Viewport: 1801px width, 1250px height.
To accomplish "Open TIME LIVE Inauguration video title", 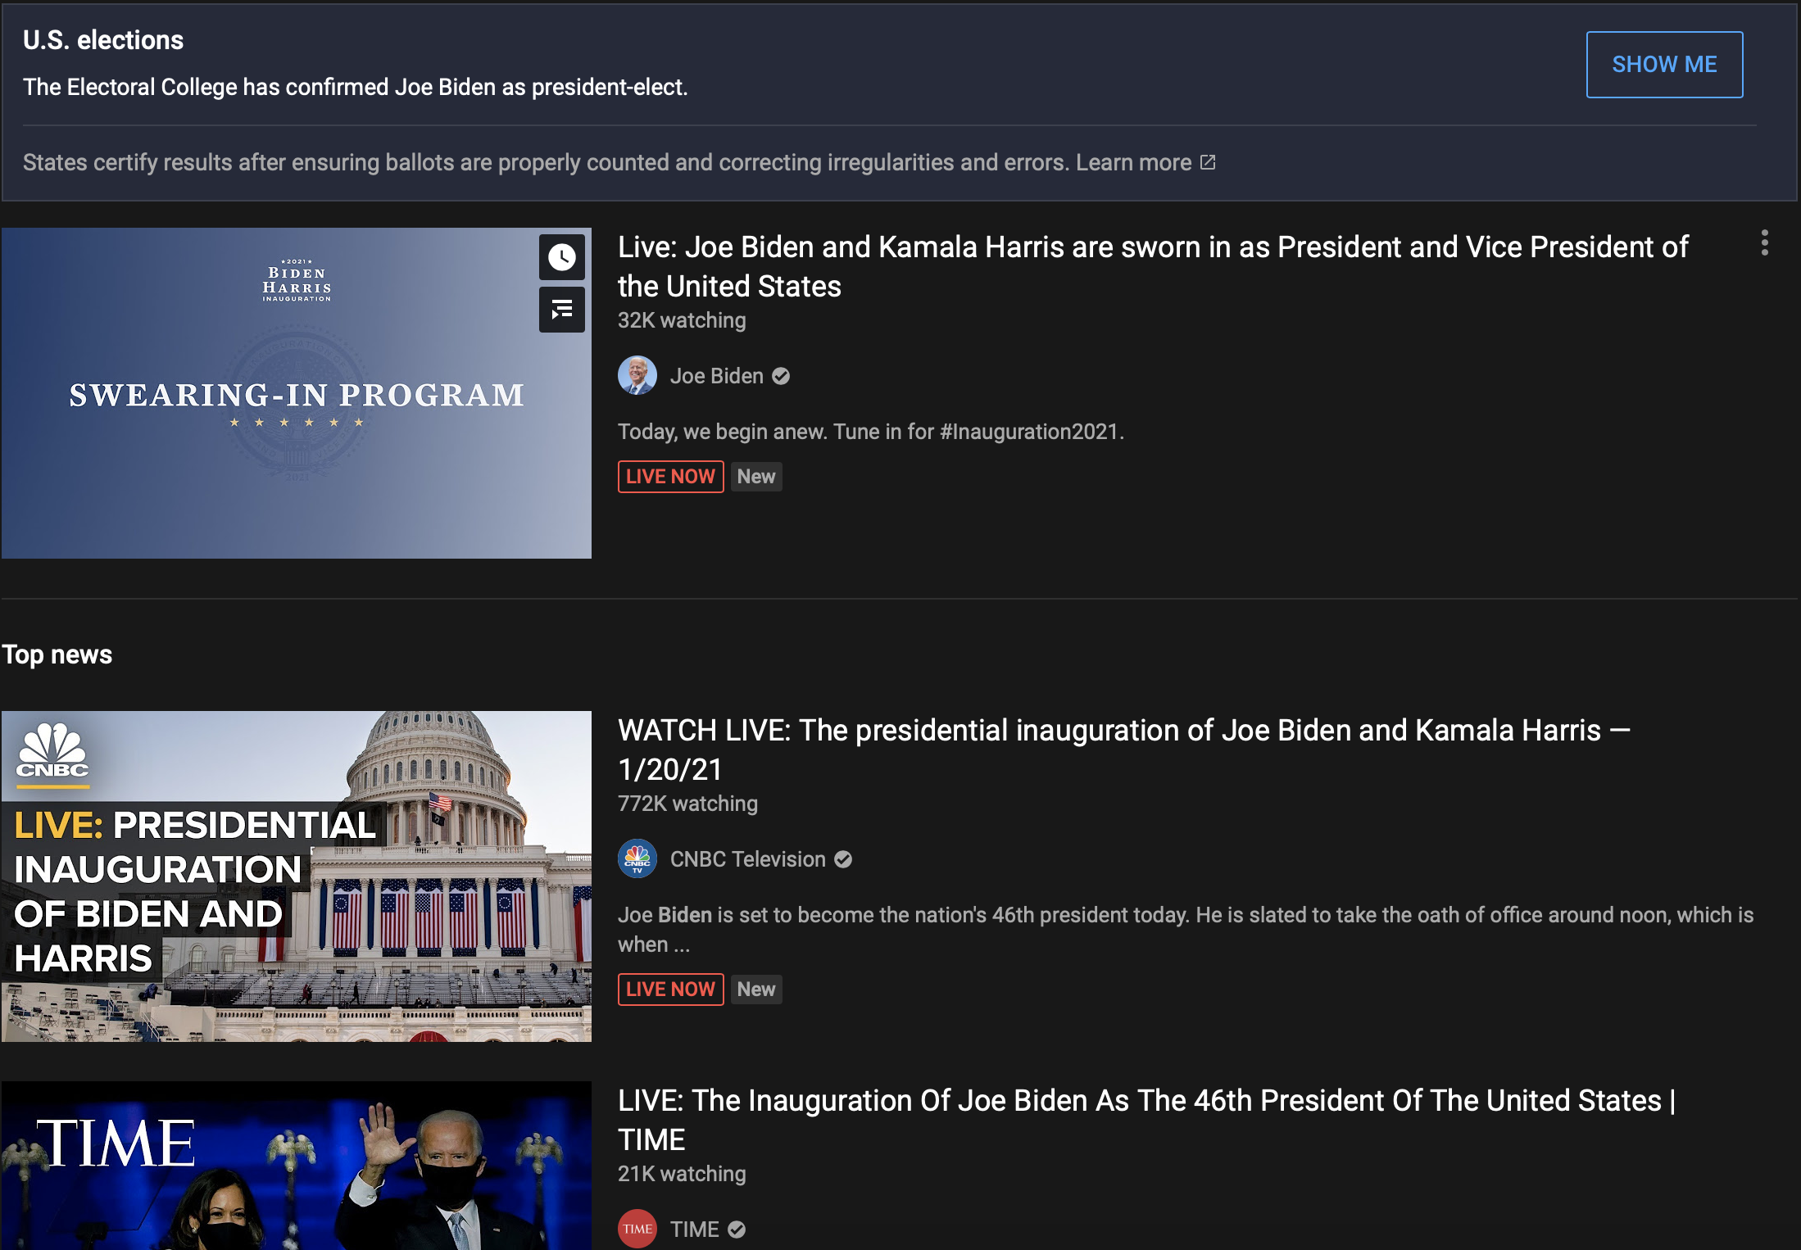I will [x=1147, y=1120].
